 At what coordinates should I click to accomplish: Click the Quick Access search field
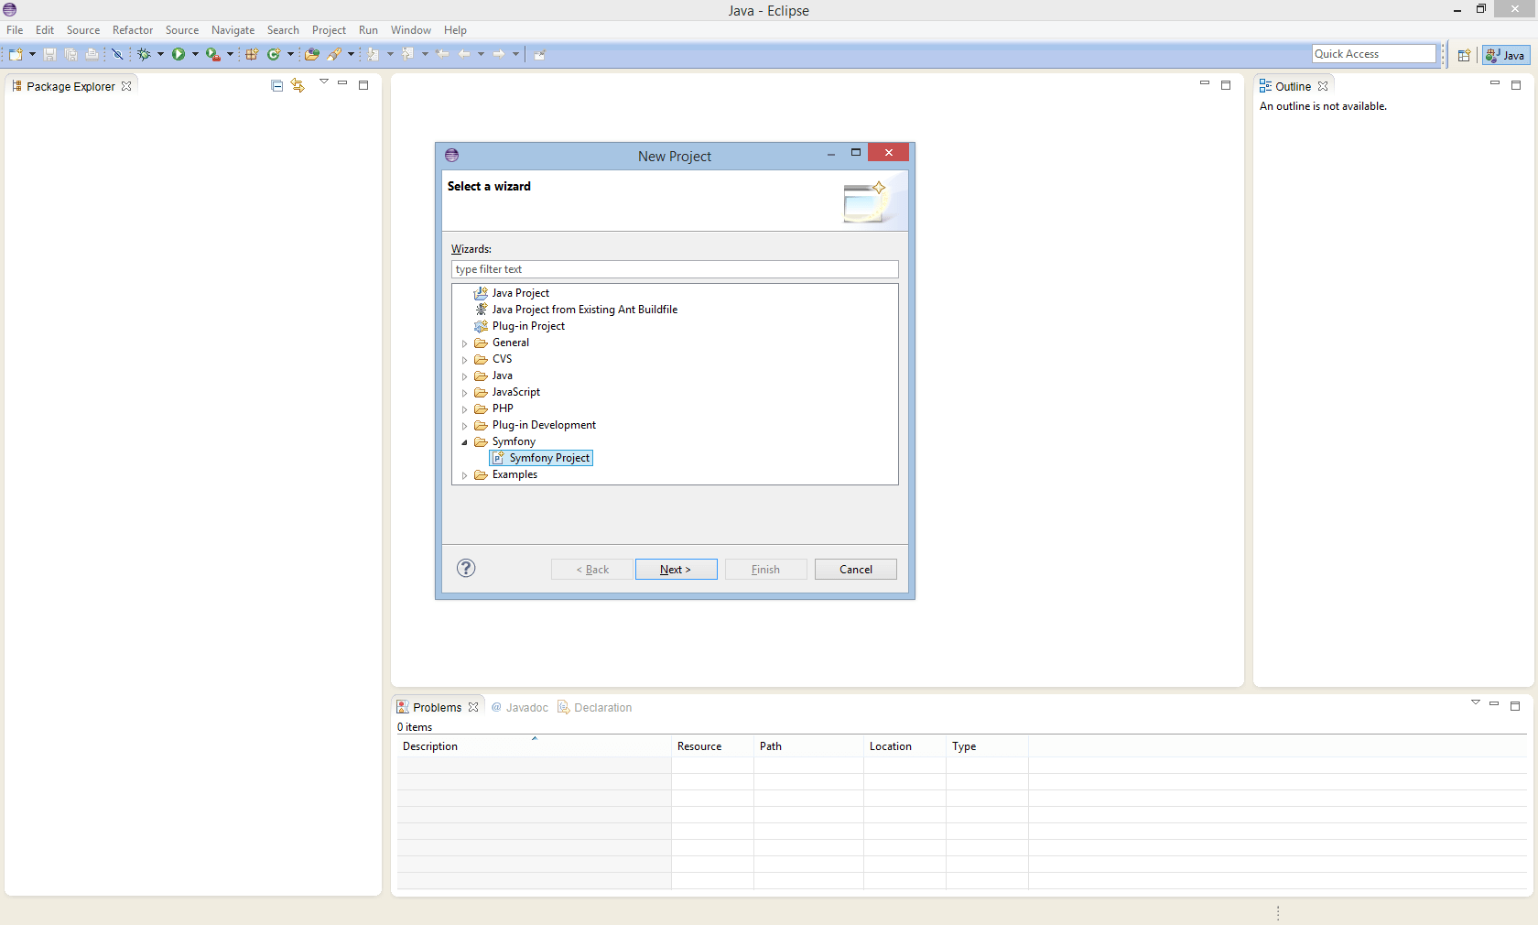1374,54
